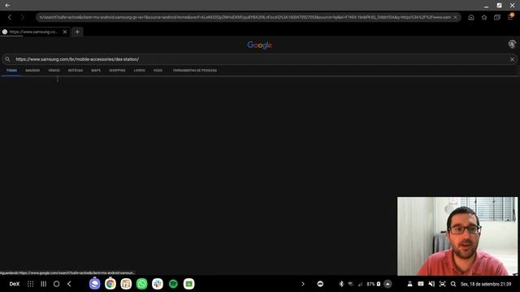Switch to the Voos tab
Image resolution: width=520 pixels, height=292 pixels.
click(x=158, y=71)
